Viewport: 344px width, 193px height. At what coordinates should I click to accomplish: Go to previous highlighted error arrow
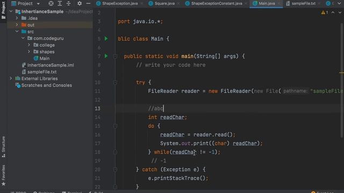coord(333,12)
